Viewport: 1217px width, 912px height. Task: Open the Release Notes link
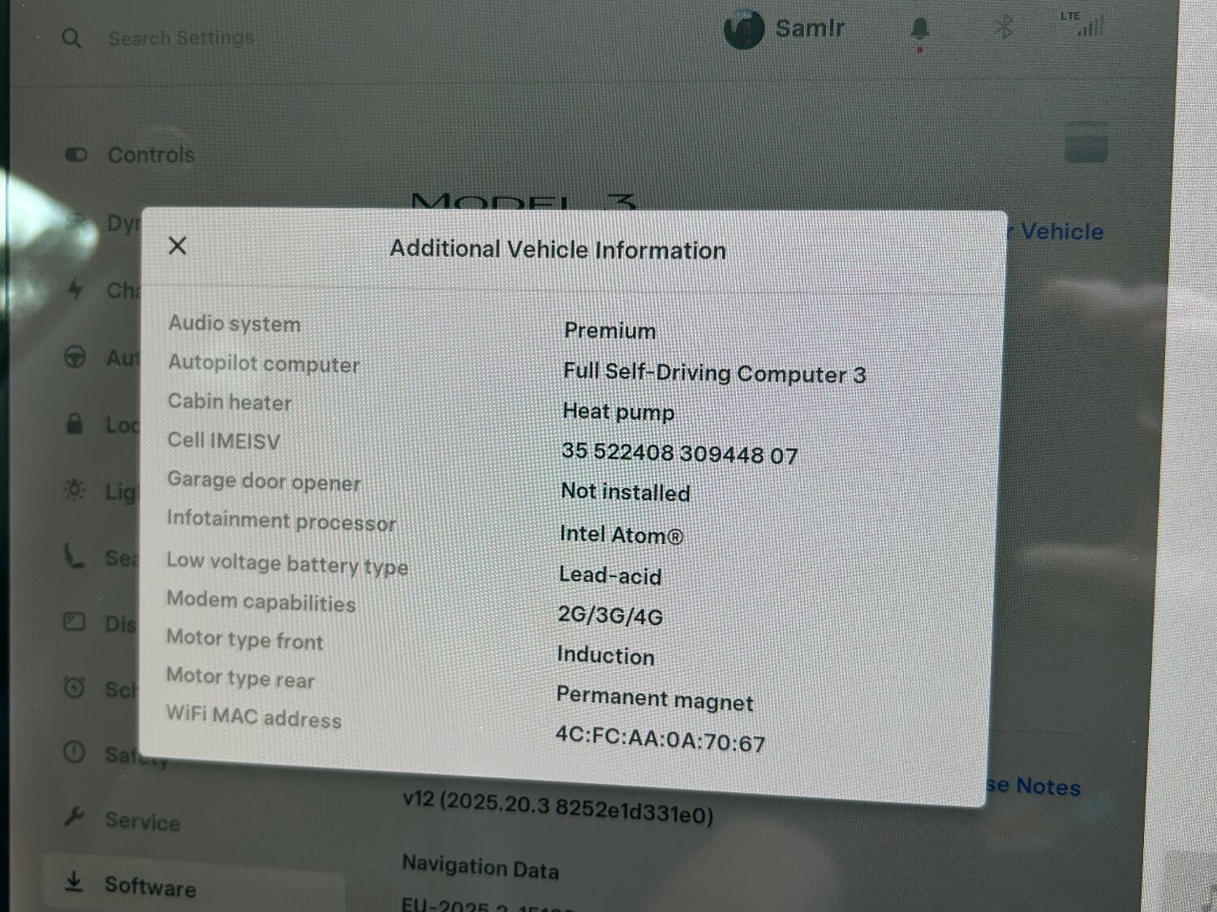tap(1034, 786)
